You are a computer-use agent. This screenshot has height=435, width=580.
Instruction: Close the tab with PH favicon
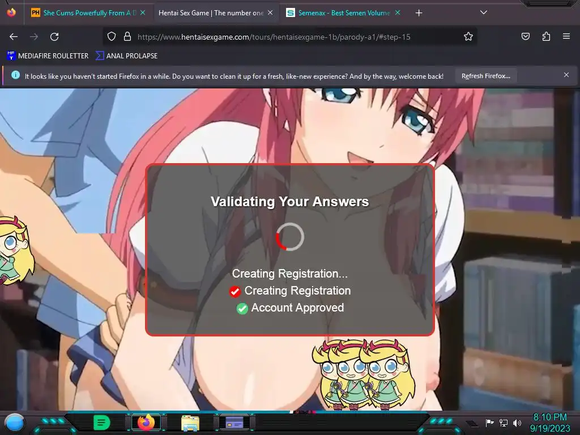click(143, 12)
